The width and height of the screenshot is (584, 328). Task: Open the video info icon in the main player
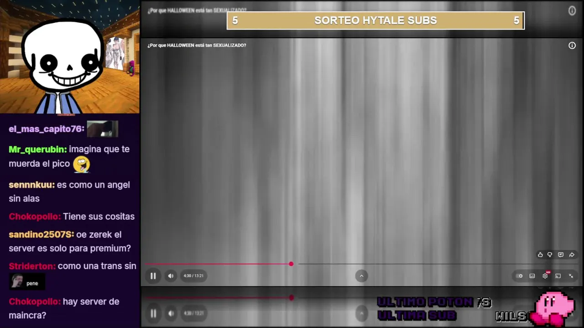coord(572,46)
